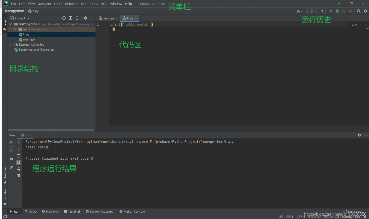Toggle scroll to end in console

click(19, 162)
